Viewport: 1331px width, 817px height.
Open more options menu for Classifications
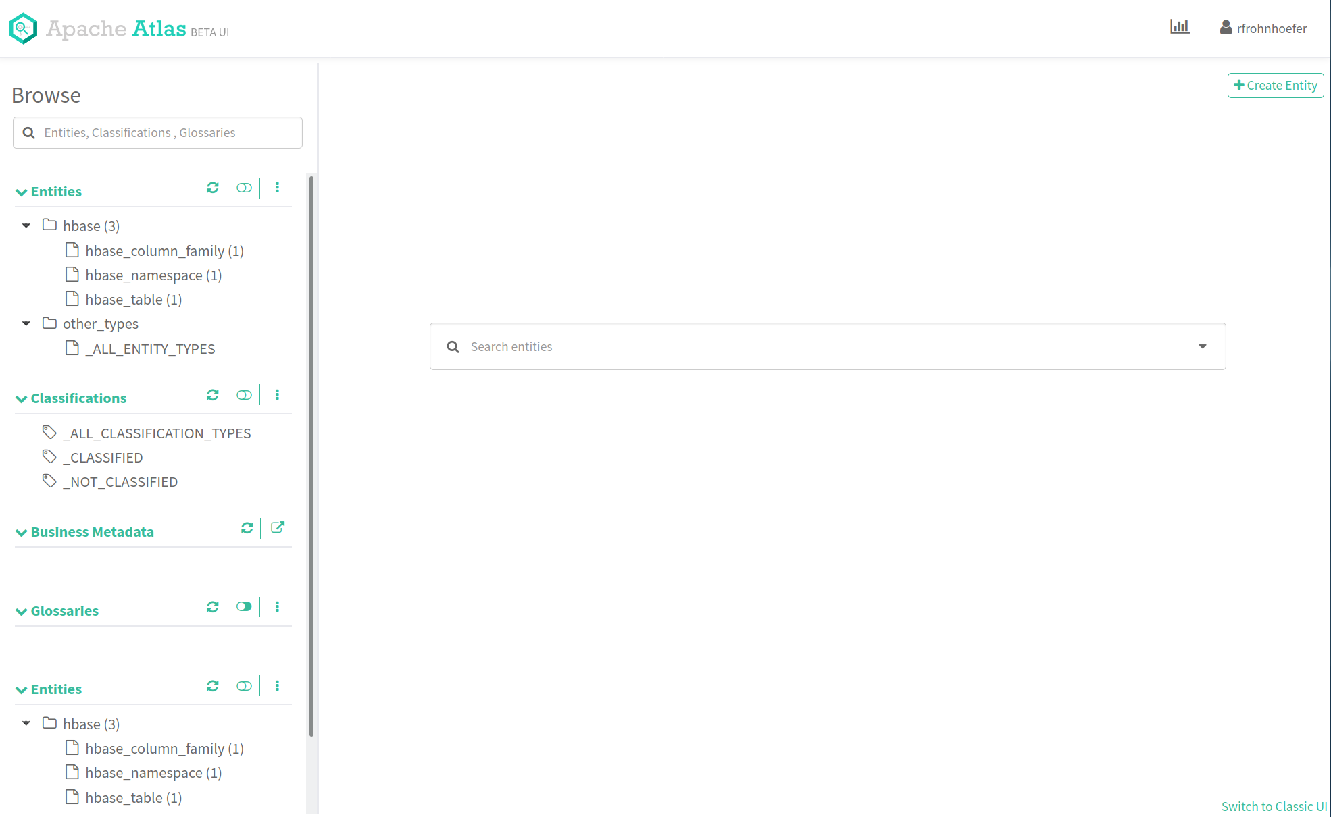coord(277,395)
